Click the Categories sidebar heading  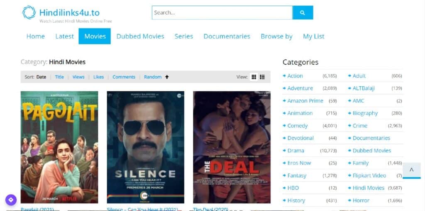(300, 62)
